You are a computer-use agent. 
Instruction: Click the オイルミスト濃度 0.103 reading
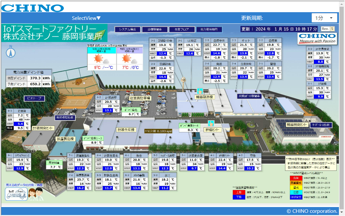pyautogui.click(x=158, y=131)
